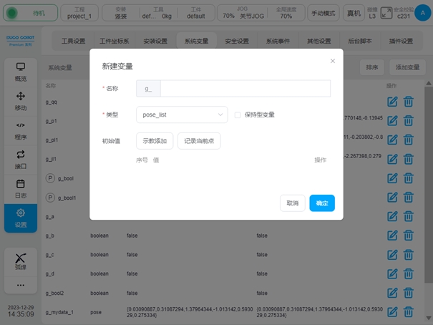Open the 日志 log sidebar icon
This screenshot has width=433, height=325.
[x=21, y=188]
